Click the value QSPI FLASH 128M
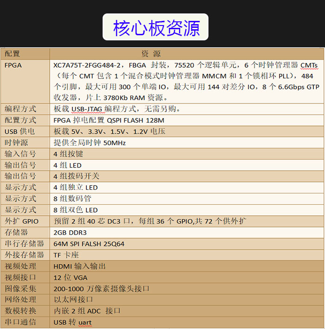Screen dimensions: 325x329 tap(136, 121)
